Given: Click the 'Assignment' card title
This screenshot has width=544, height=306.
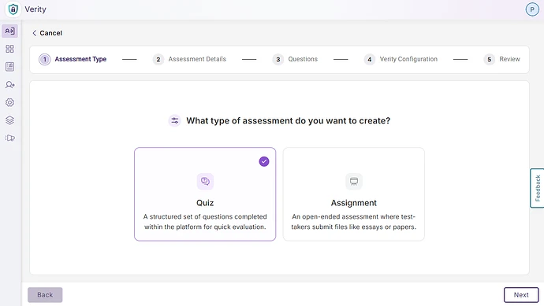Looking at the screenshot, I should 353,203.
